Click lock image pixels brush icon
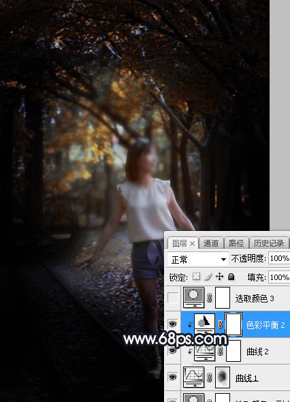 click(x=208, y=277)
